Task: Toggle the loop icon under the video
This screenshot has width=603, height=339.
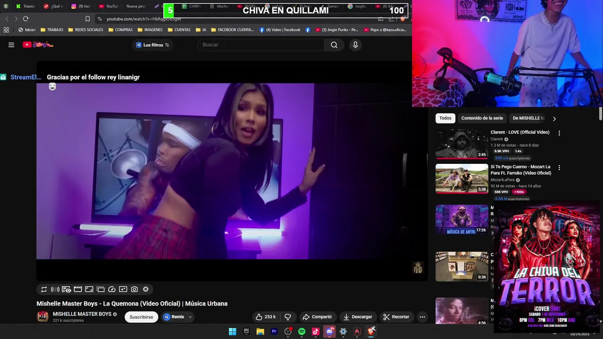Action: point(44,290)
